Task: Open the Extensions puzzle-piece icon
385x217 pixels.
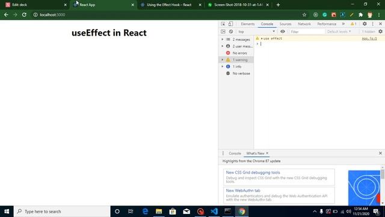Action: [x=360, y=14]
